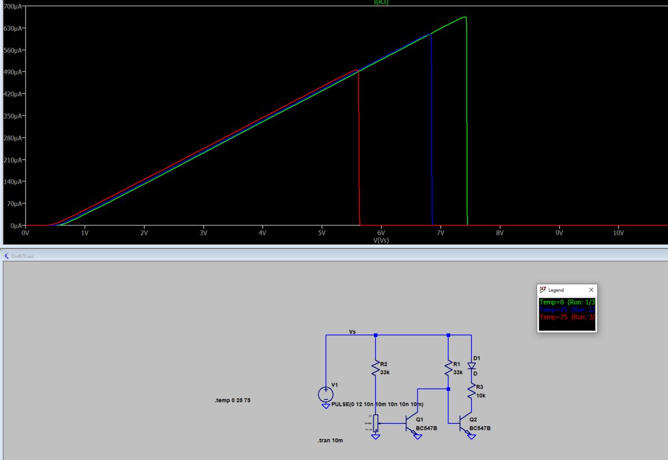This screenshot has width=668, height=460.
Task: Select the Q1 transistor symbol
Action: coord(413,423)
